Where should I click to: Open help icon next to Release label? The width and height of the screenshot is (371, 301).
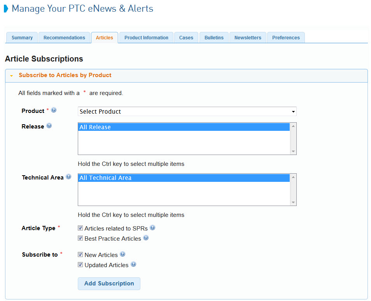point(49,125)
